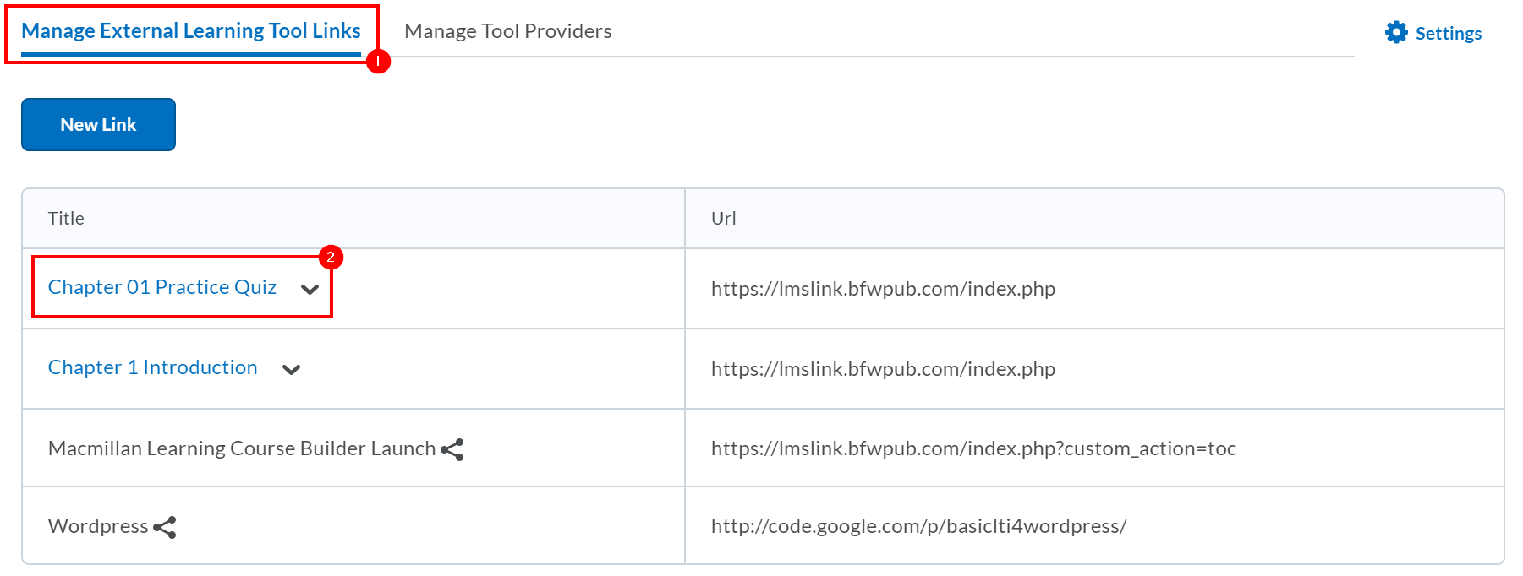The image size is (1523, 576).
Task: Click the Settings gear icon
Action: click(1396, 33)
